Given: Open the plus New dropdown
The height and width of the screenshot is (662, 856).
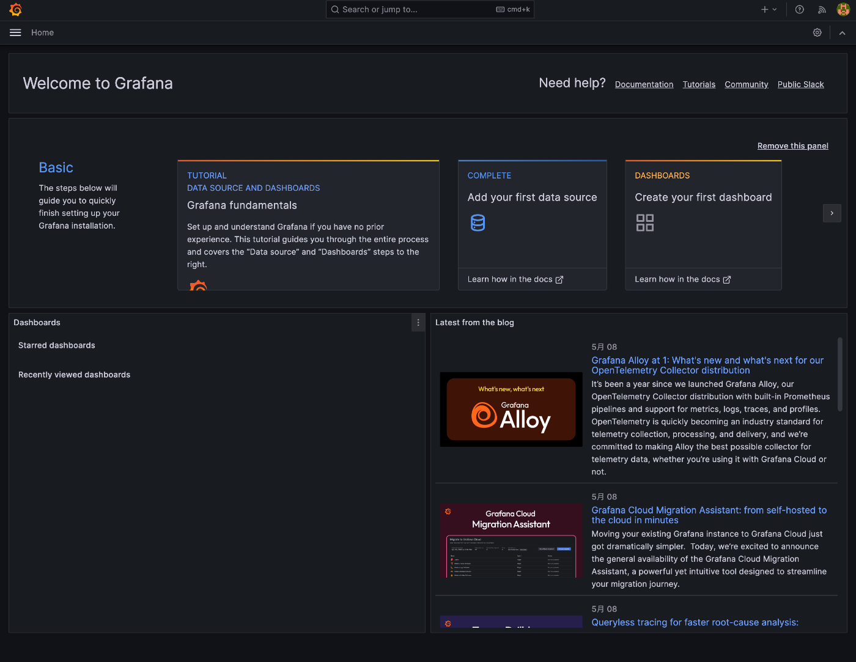Looking at the screenshot, I should pyautogui.click(x=769, y=9).
